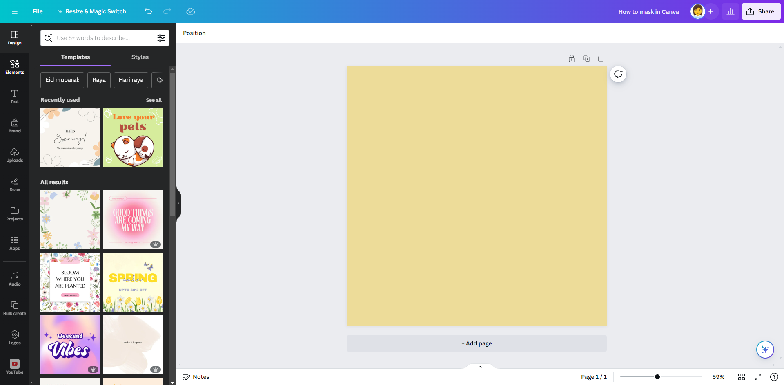Screen dimensions: 784x385
Task: Redo the last action
Action: [x=167, y=11]
